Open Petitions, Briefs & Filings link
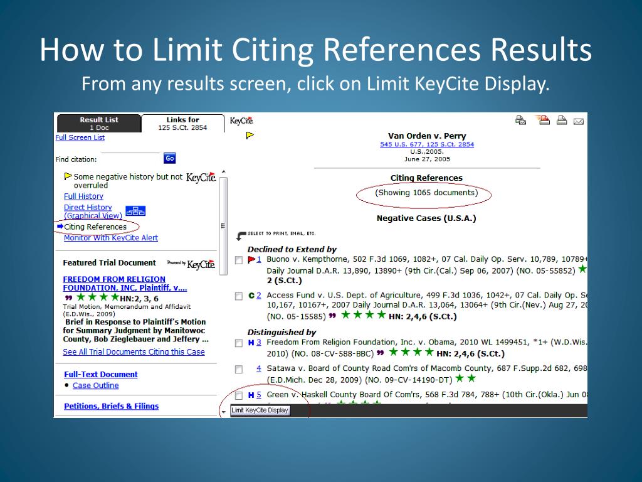The image size is (642, 482). (112, 406)
